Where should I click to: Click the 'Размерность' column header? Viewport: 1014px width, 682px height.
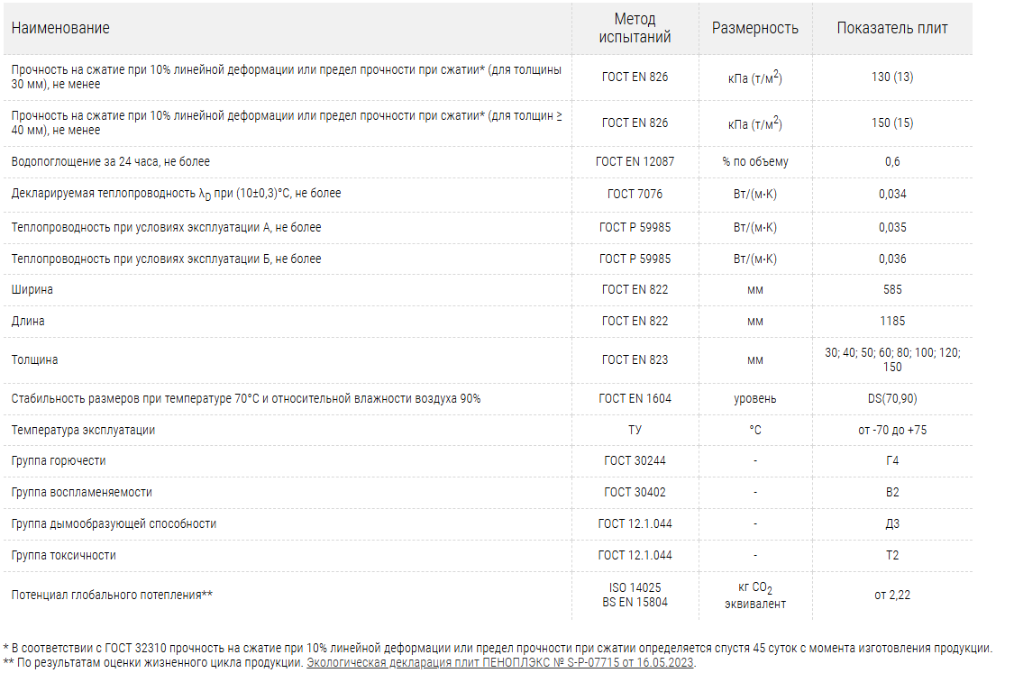tap(754, 28)
